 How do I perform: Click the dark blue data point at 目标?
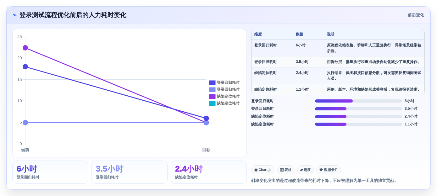tap(206, 118)
